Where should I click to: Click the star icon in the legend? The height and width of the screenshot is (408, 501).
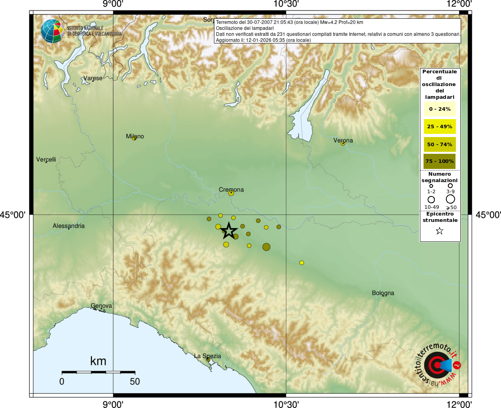point(440,231)
